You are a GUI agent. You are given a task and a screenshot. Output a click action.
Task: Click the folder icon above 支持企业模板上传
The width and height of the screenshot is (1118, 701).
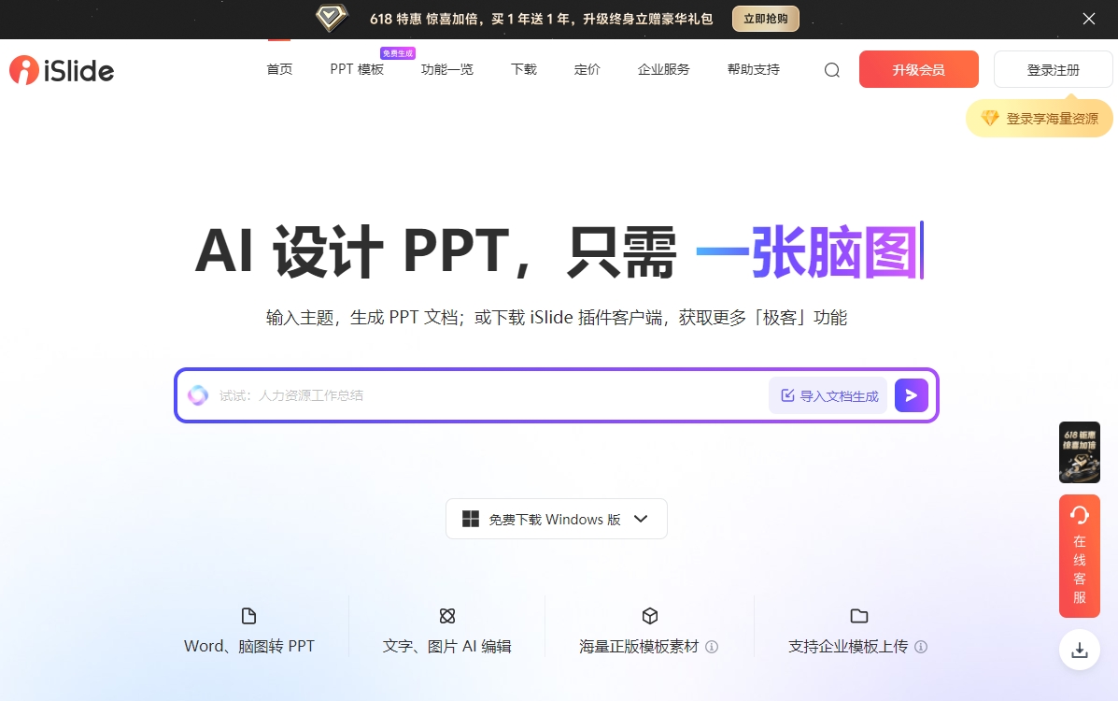pyautogui.click(x=859, y=616)
